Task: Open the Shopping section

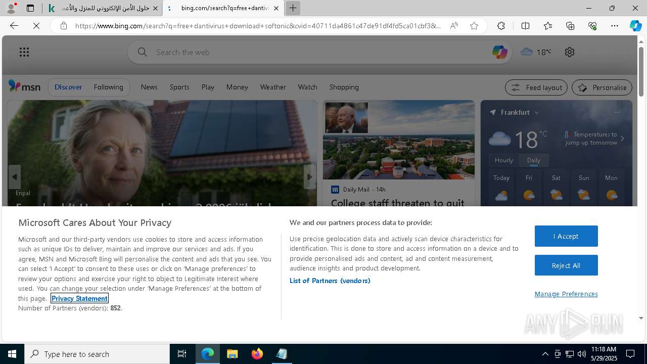Action: tap(344, 87)
